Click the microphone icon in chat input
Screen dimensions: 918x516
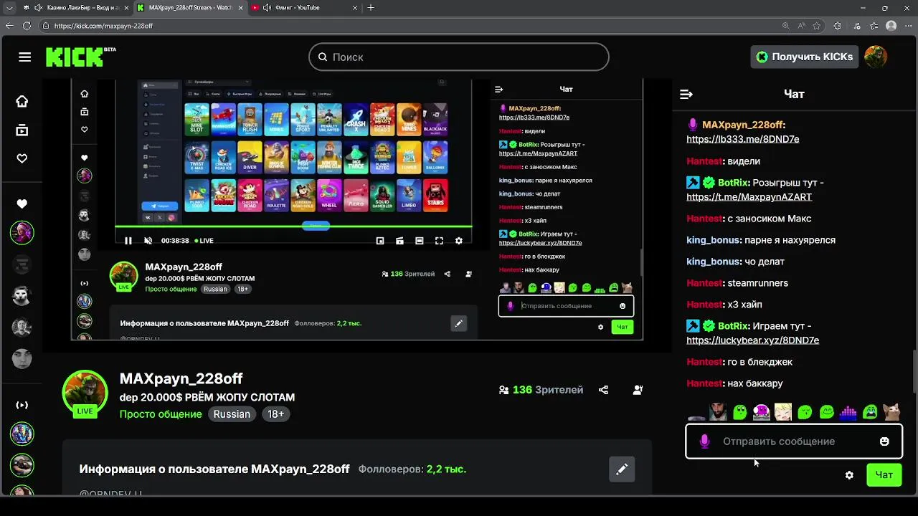[x=704, y=441]
